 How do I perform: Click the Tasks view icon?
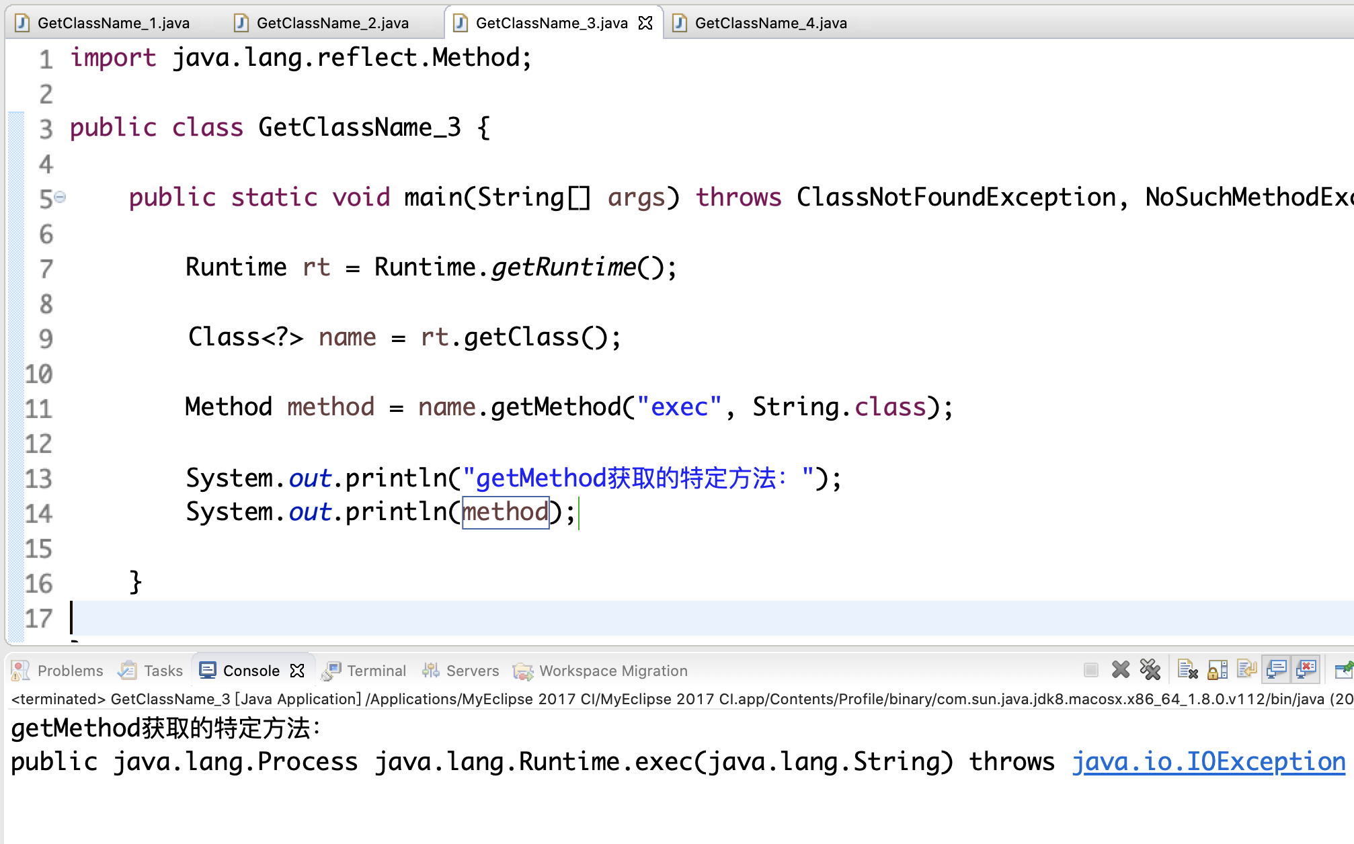point(127,671)
